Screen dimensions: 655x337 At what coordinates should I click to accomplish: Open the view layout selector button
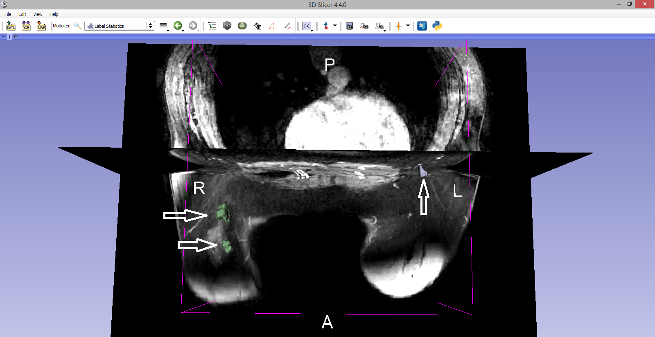[x=307, y=26]
